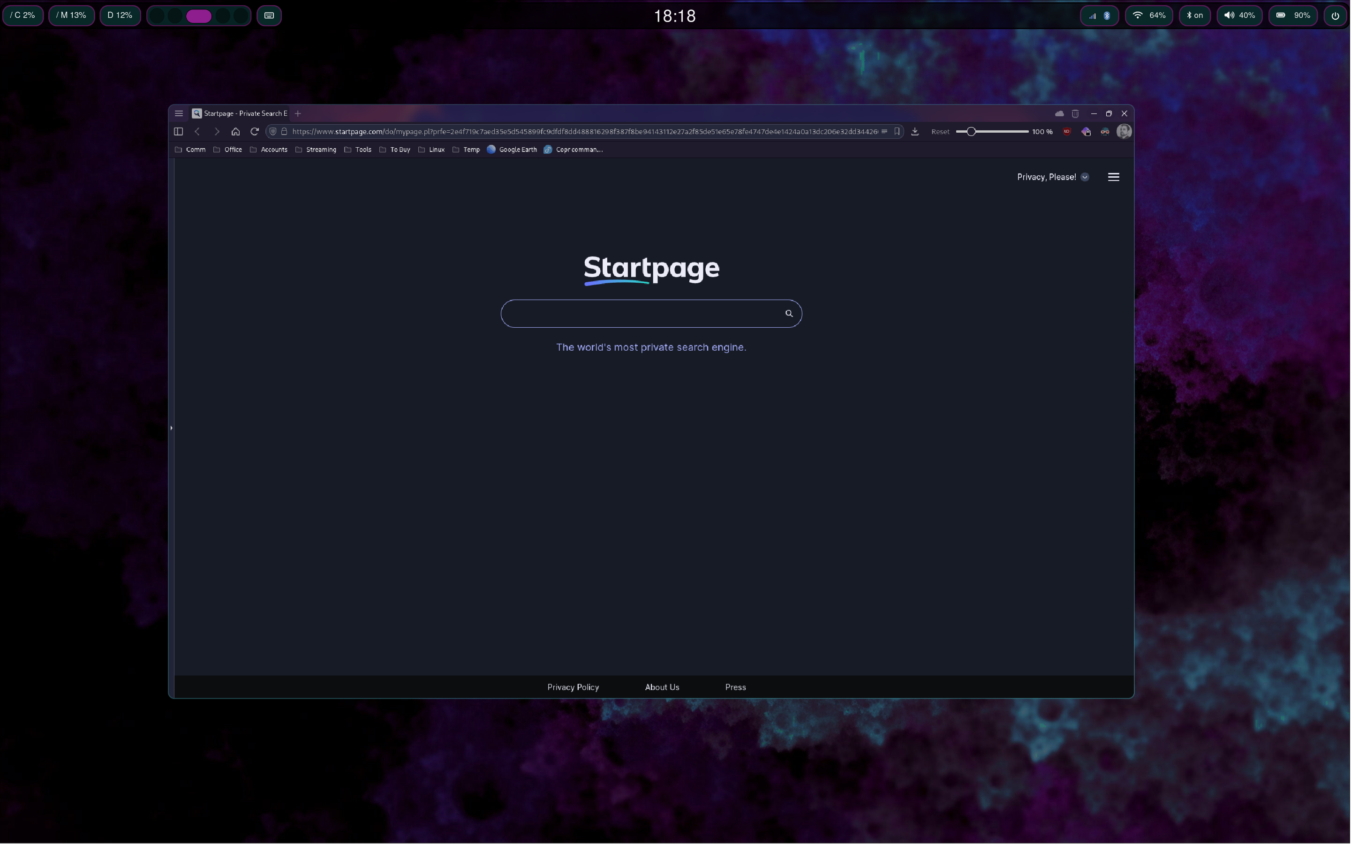Reload the current page
Image resolution: width=1351 pixels, height=844 pixels.
click(255, 132)
